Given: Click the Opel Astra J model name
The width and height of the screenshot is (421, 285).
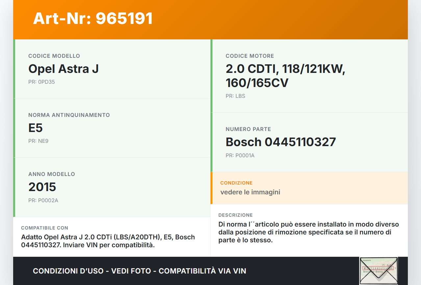Looking at the screenshot, I should (x=63, y=69).
